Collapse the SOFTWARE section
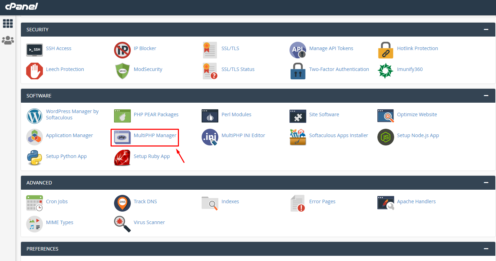Screen dimensions: 496x261 [x=486, y=95]
